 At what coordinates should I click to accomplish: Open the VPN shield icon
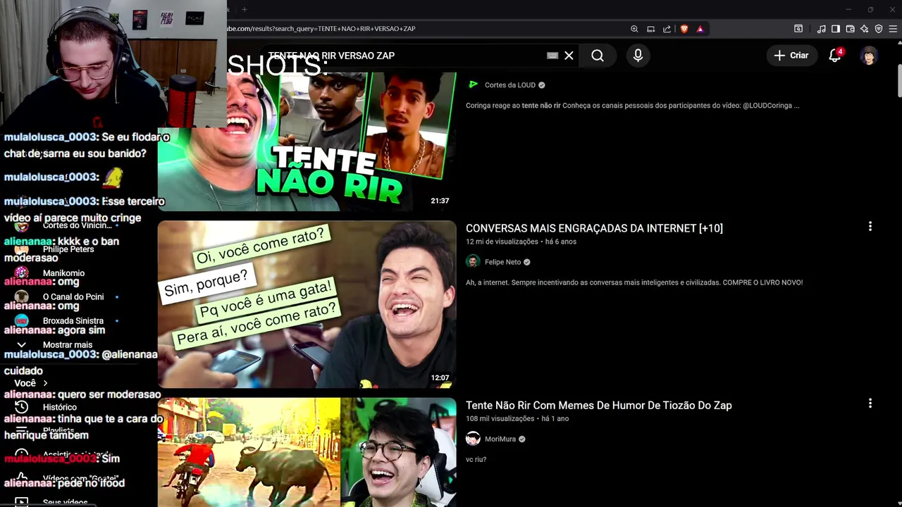(879, 29)
